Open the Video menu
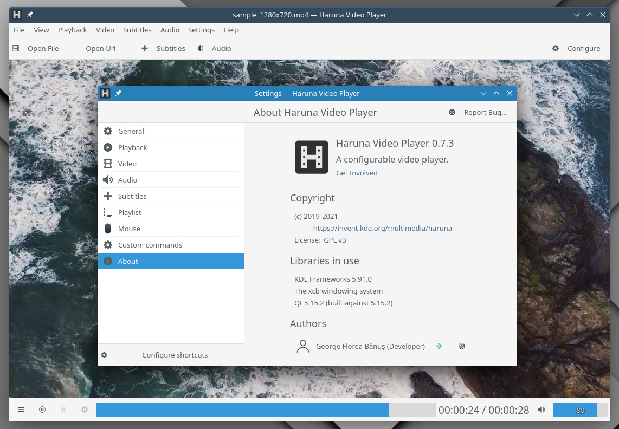619x429 pixels. (x=105, y=30)
